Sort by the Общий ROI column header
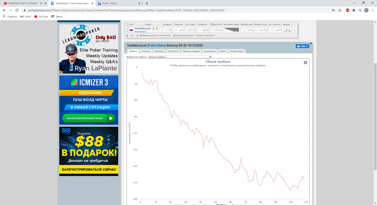Screen dimensions: 377x205 point(216,24)
